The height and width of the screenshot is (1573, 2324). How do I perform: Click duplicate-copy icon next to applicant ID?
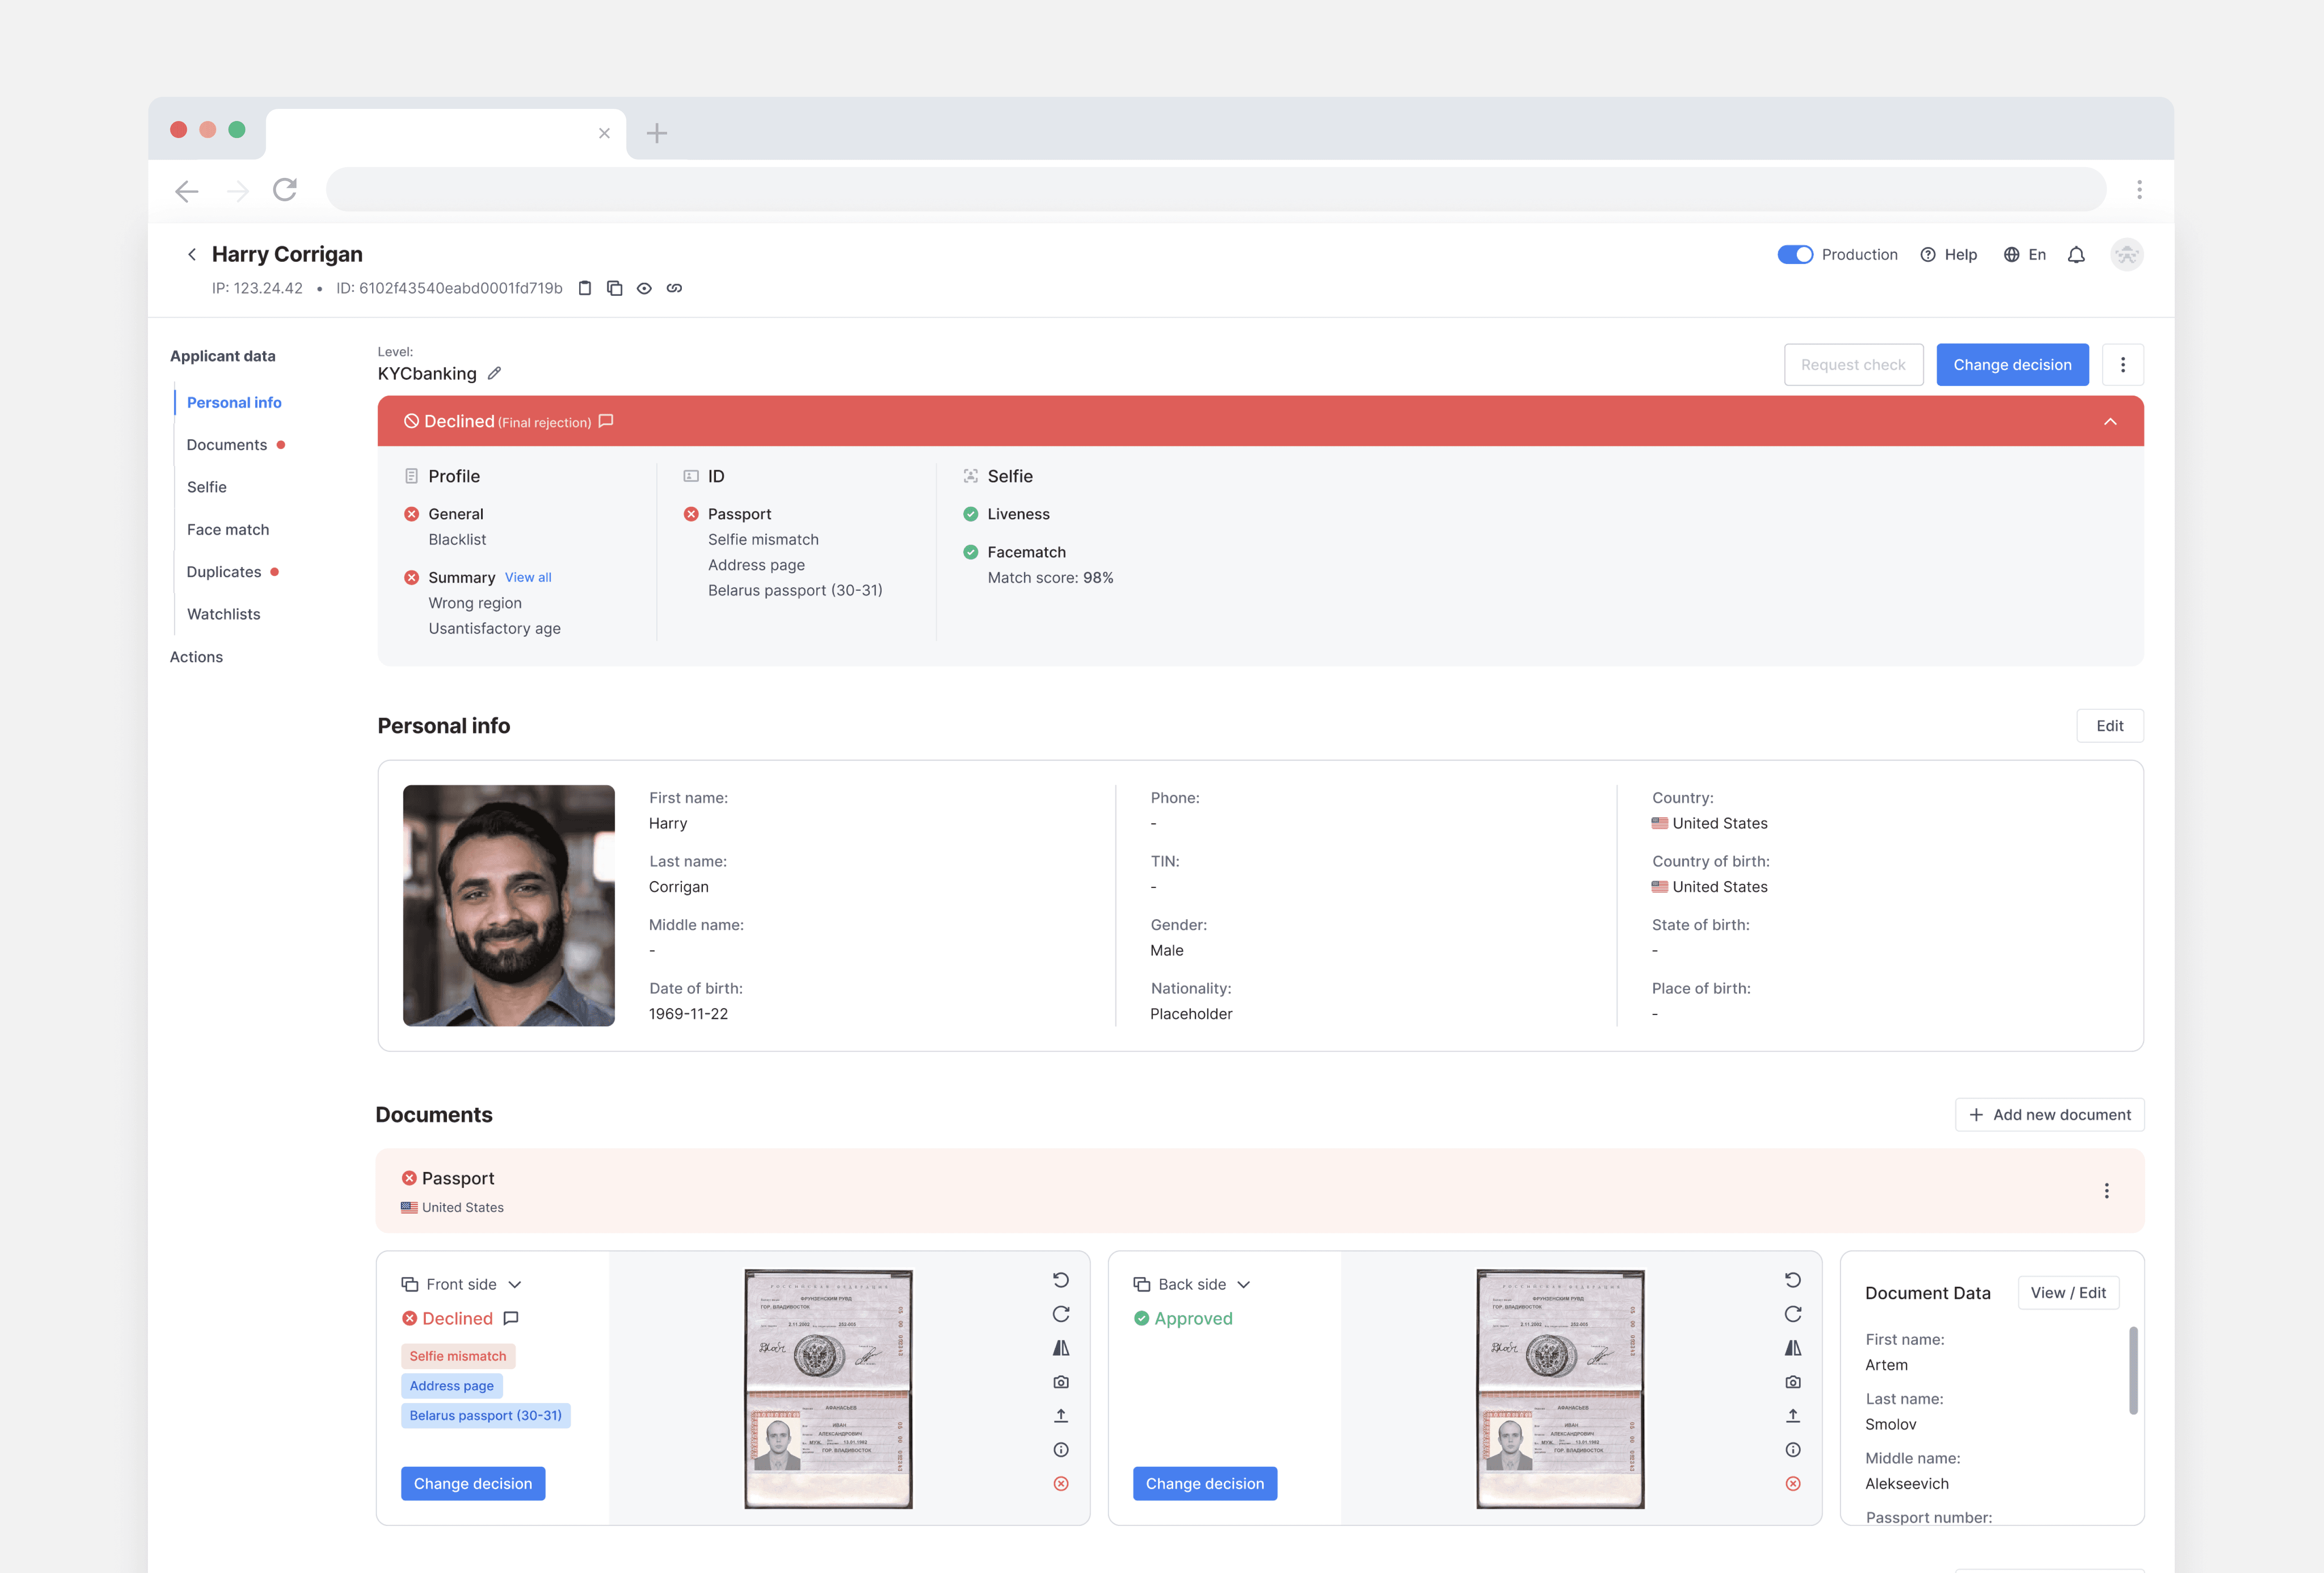(615, 288)
